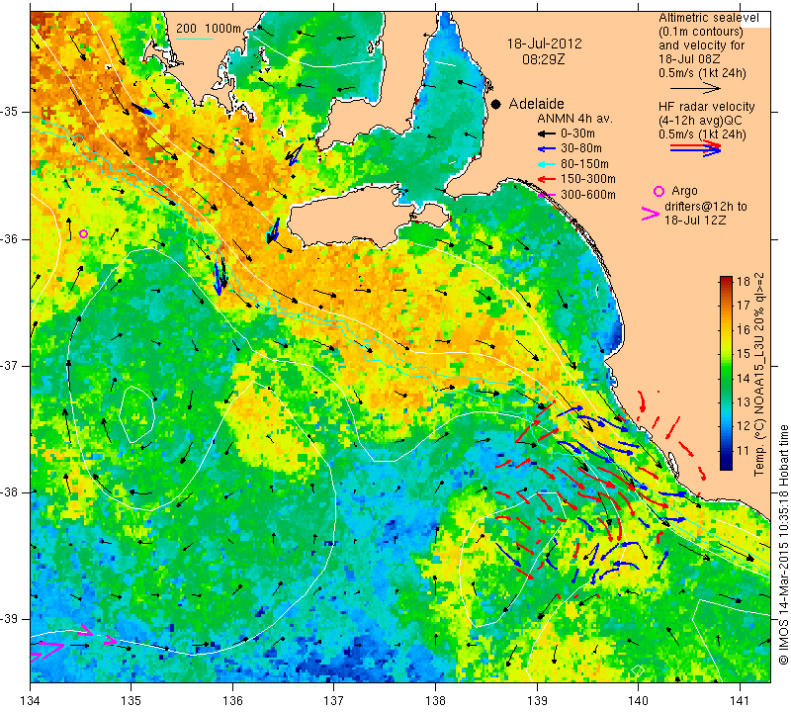Click the longitude axis label 141
This screenshot has height=712, width=791.
tap(740, 701)
